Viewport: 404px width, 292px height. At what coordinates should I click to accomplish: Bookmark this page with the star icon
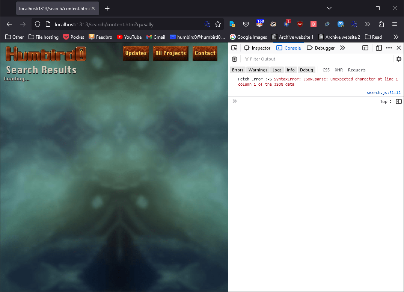[x=218, y=24]
